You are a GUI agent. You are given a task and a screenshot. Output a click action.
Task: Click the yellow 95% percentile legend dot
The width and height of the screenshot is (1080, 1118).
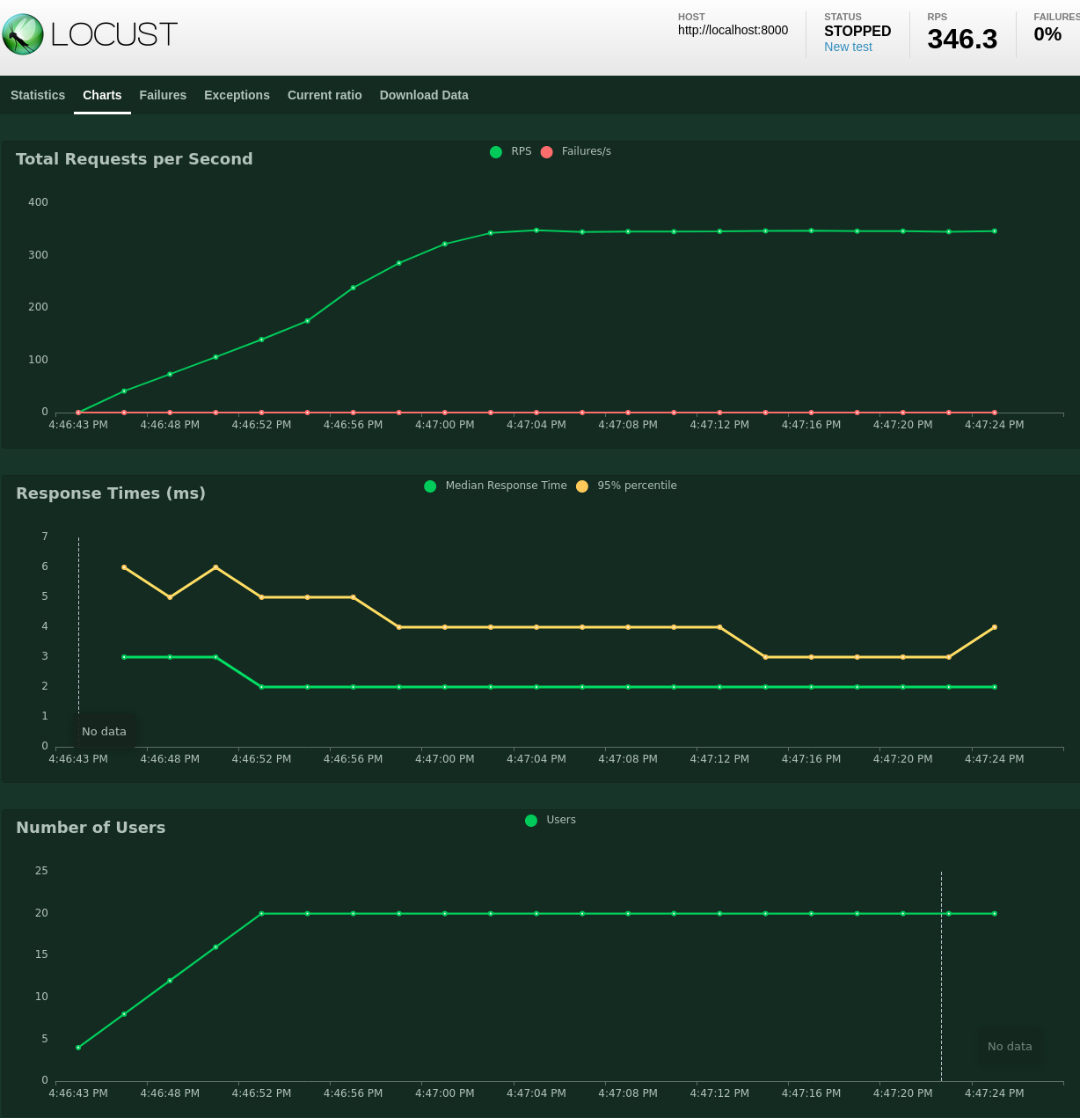[582, 486]
